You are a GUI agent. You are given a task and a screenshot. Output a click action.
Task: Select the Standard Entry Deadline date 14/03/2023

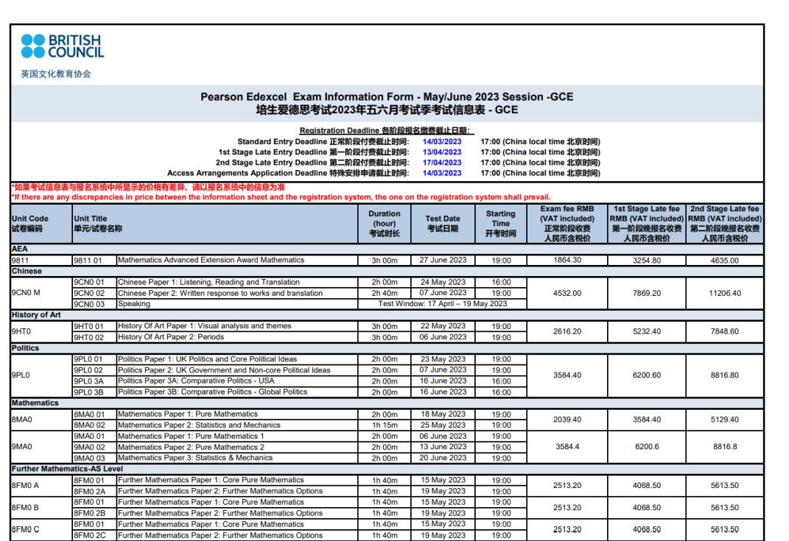pos(442,142)
